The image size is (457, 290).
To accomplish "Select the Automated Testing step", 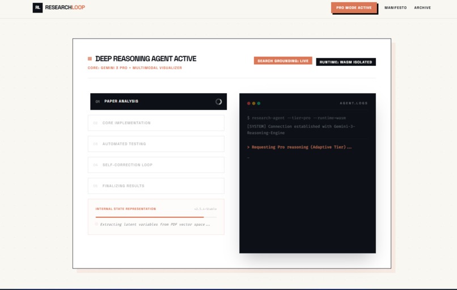I will click(156, 144).
